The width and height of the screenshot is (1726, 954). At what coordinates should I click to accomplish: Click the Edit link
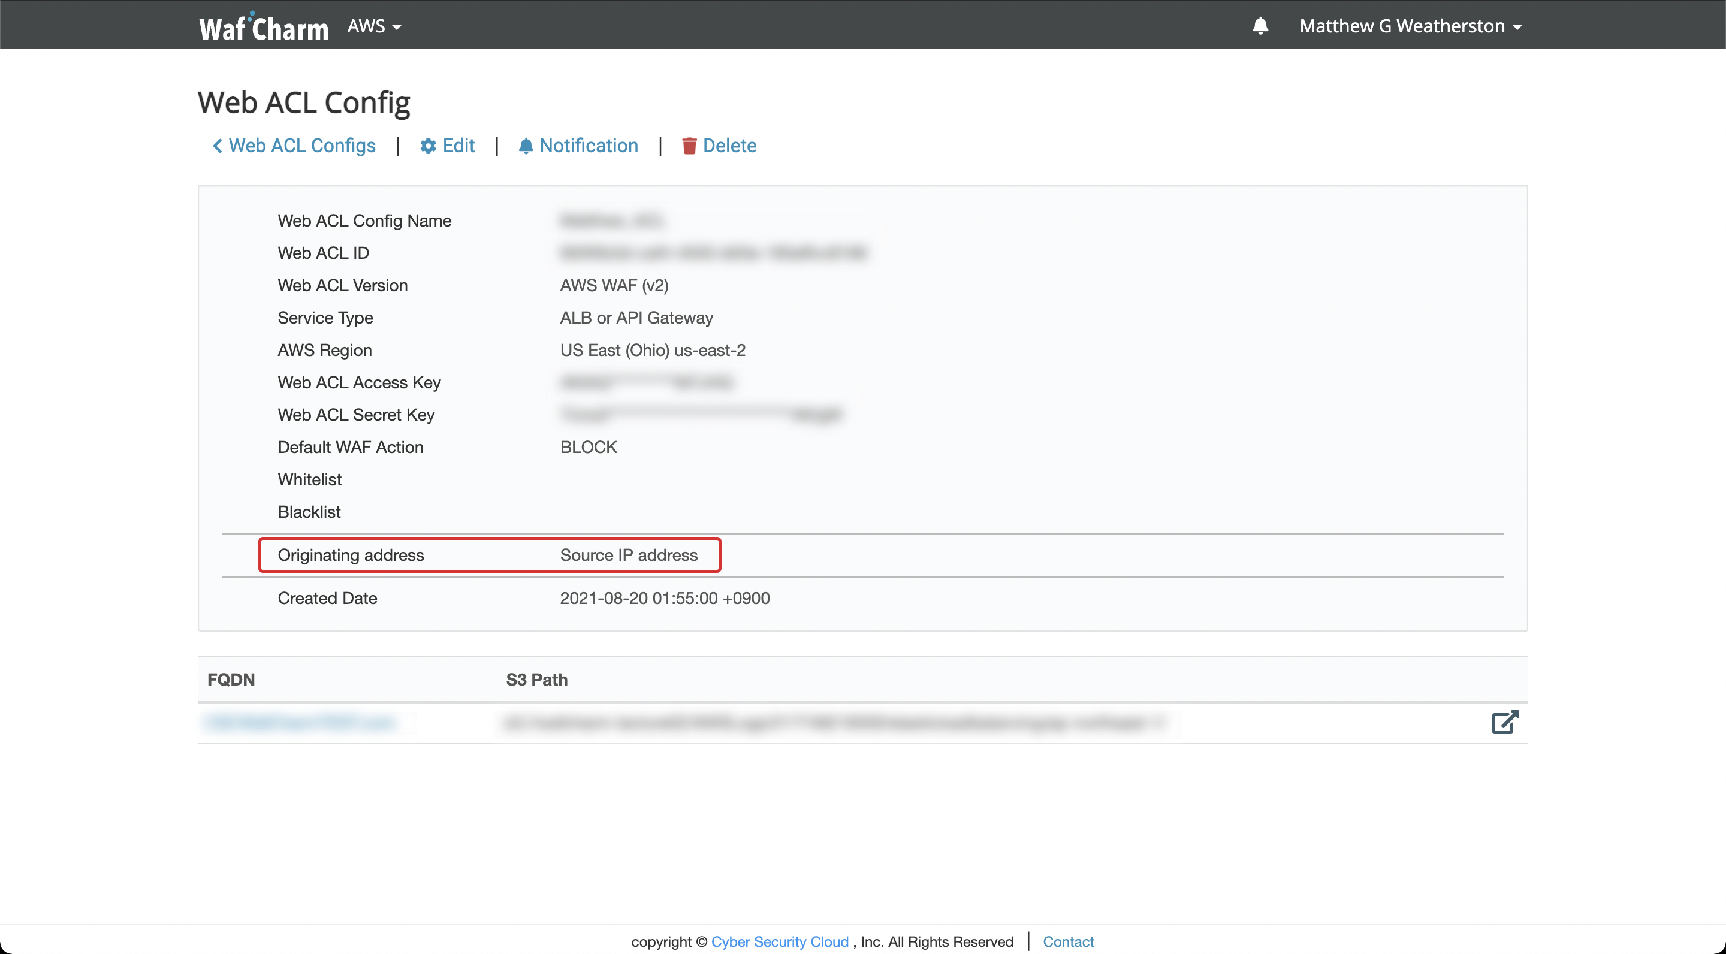(x=447, y=146)
